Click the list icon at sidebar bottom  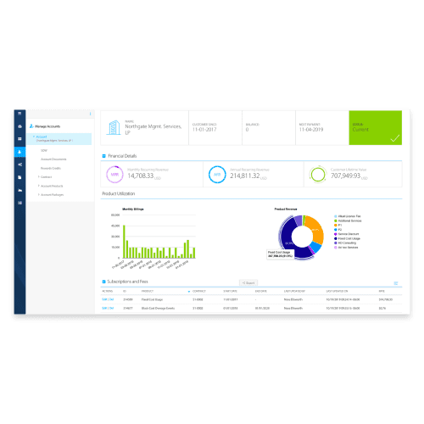(20, 203)
